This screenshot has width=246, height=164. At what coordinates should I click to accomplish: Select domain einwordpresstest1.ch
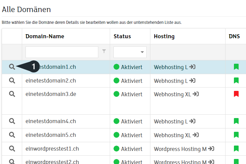[52, 149]
